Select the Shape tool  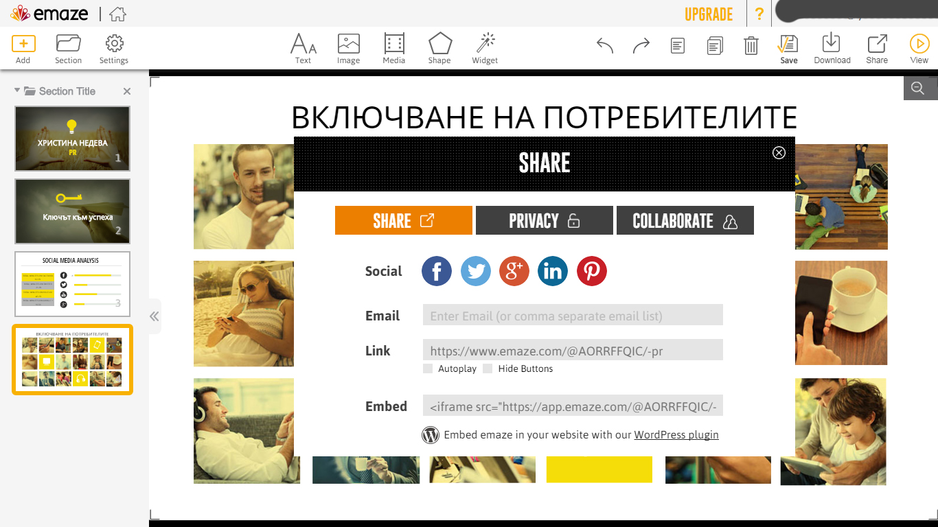tap(439, 49)
